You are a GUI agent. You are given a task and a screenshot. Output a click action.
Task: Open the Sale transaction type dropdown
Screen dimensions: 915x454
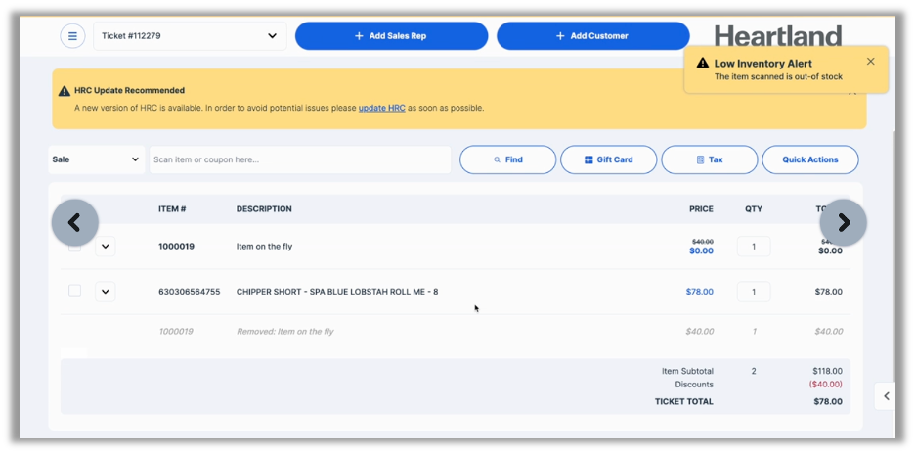point(96,159)
